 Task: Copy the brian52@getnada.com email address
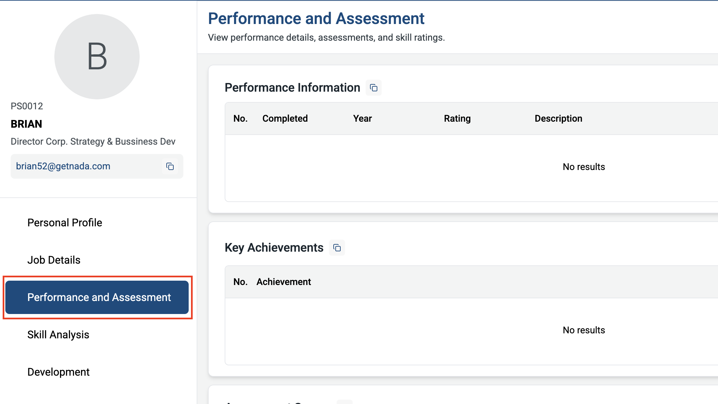170,166
